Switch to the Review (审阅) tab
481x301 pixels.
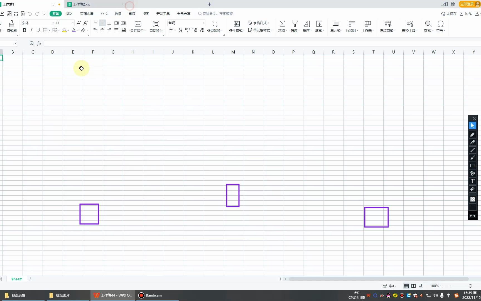(x=132, y=14)
